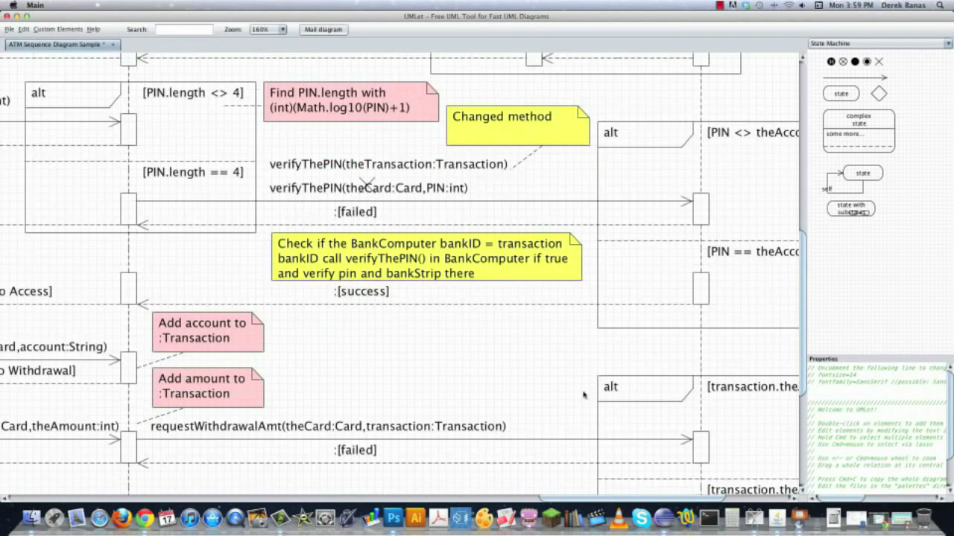Click verifyThePIN(theTransaction:Transaction) message text
This screenshot has height=536, width=954.
coord(388,165)
